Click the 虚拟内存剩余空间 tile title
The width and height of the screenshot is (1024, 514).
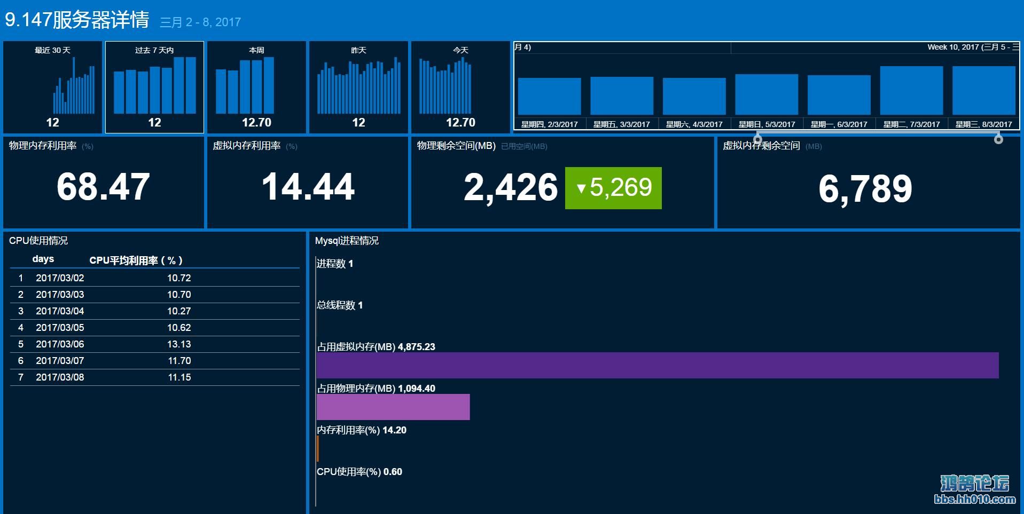pyautogui.click(x=761, y=146)
